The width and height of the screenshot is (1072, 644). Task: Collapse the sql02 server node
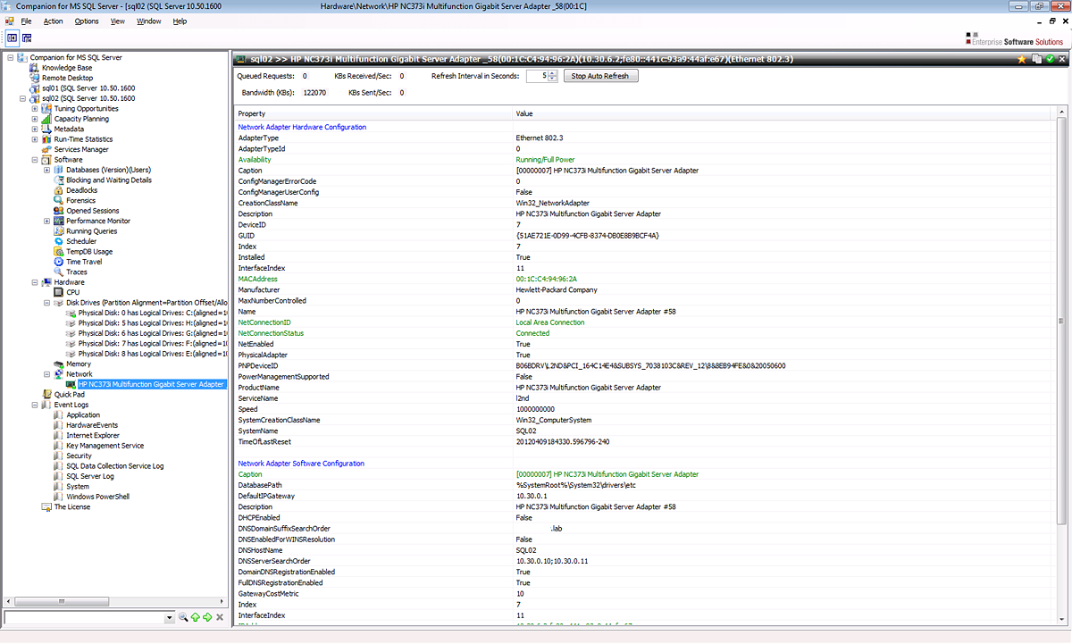(22, 99)
